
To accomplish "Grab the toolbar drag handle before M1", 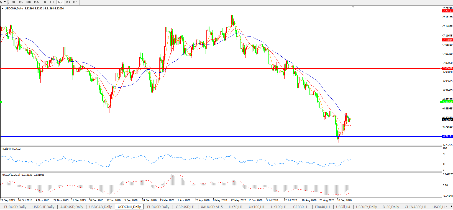I will pyautogui.click(x=9, y=2).
